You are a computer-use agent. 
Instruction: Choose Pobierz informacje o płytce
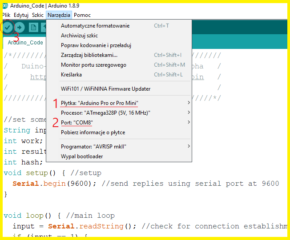point(119,132)
